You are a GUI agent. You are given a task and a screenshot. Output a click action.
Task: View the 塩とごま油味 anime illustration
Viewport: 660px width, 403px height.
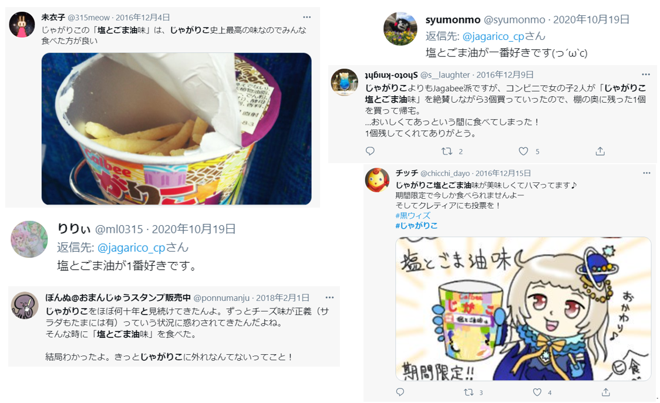[x=523, y=309]
